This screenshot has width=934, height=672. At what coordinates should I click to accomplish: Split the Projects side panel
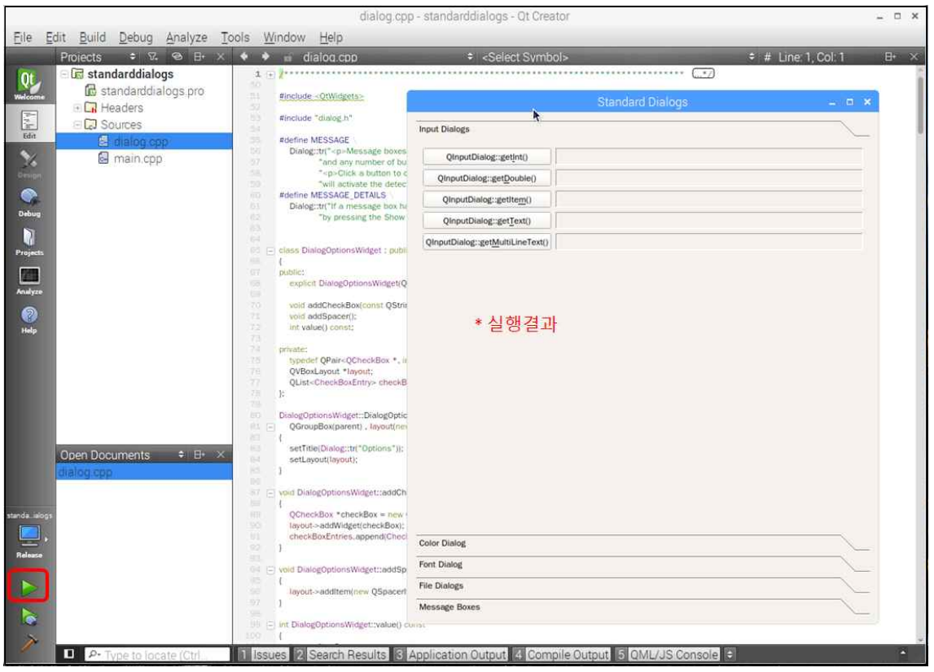click(199, 56)
